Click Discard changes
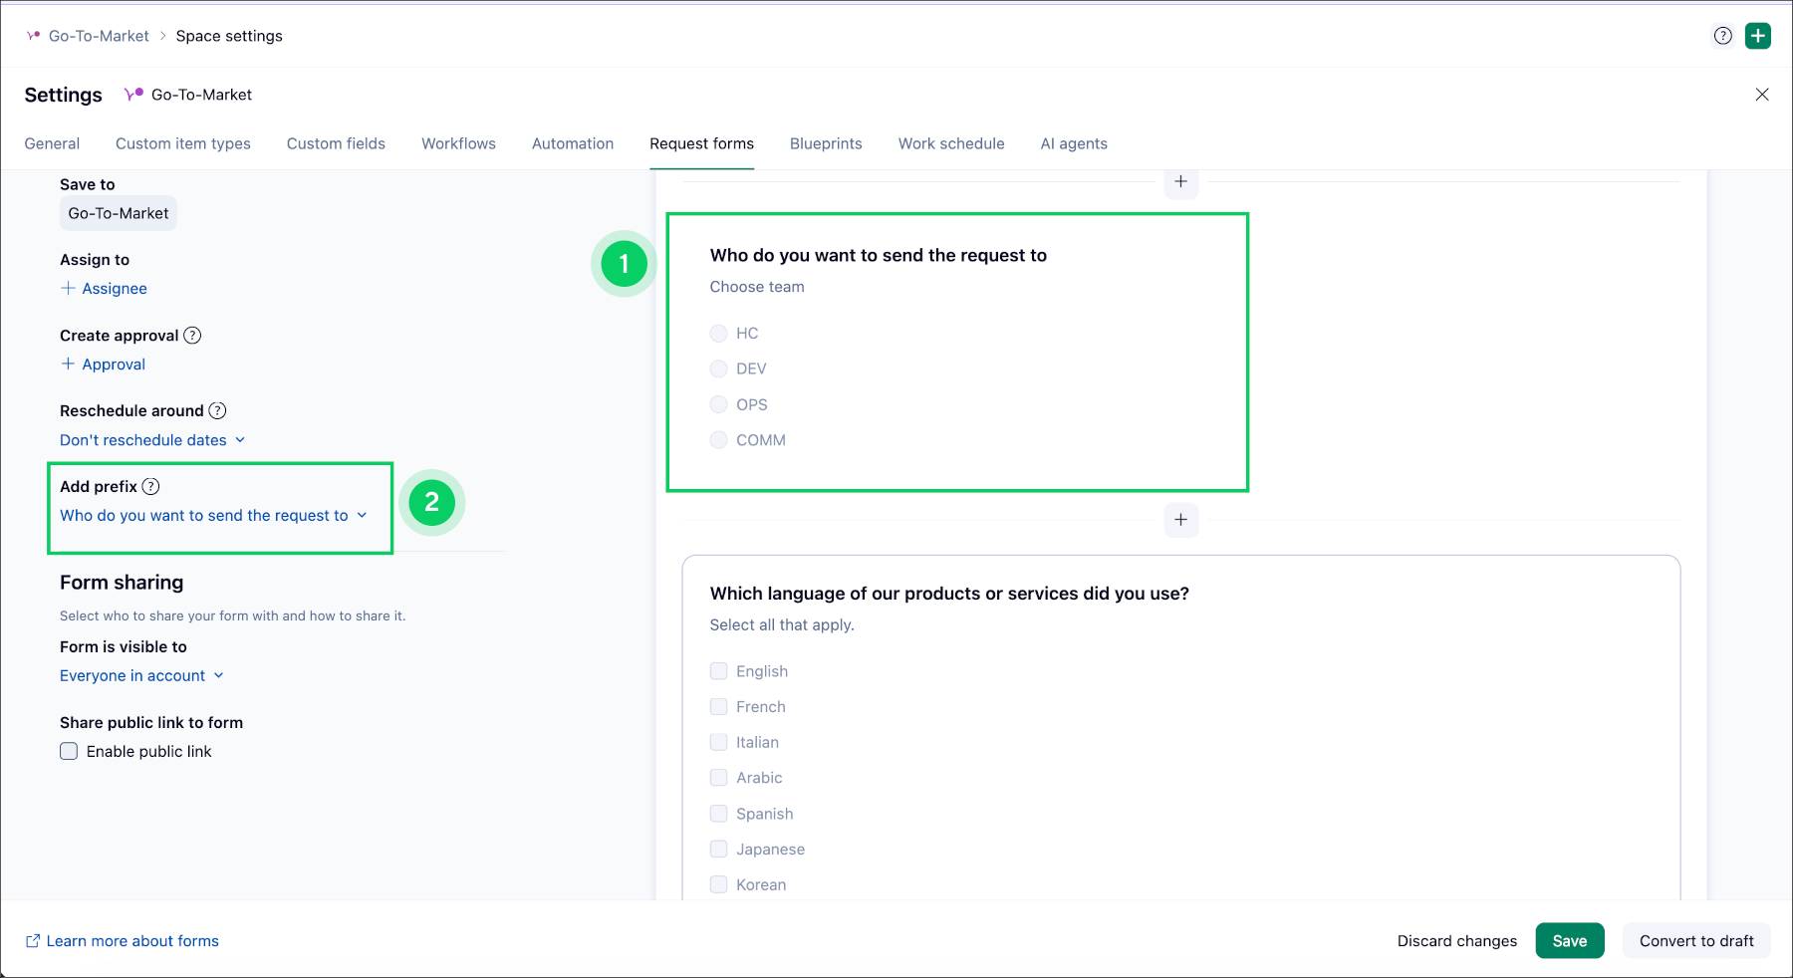 click(1457, 940)
